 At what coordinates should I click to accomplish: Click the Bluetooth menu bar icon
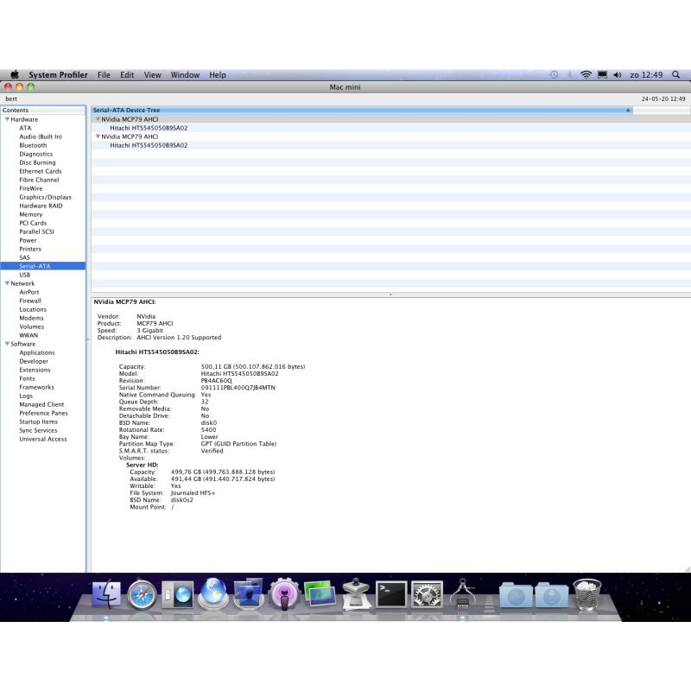click(x=569, y=75)
